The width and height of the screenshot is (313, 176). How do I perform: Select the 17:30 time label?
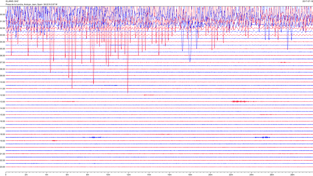(3, 128)
